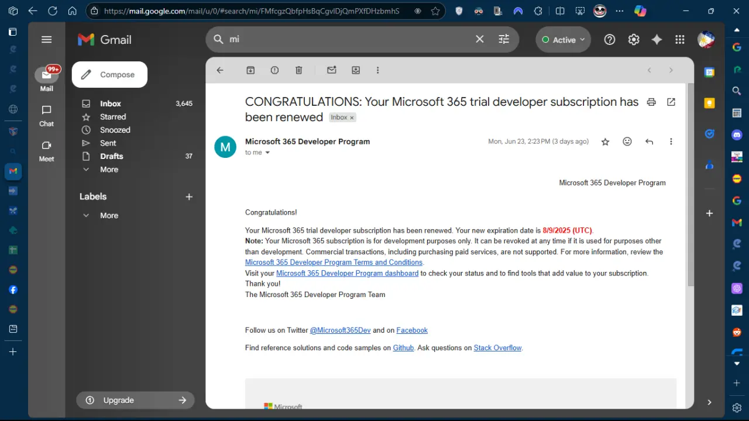
Task: Open the Facebook link in email
Action: tap(412, 330)
